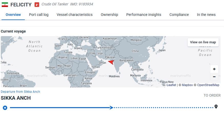
Task: Click the destination pin icon on voyage line
Action: click(x=216, y=107)
